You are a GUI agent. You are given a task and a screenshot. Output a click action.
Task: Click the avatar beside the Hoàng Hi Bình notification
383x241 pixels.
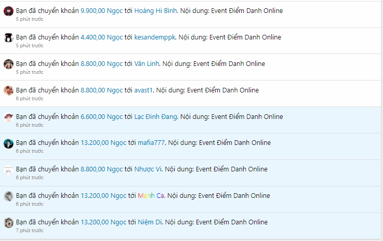tap(8, 11)
